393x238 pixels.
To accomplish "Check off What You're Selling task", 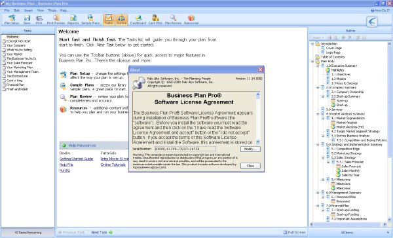I will click(4, 50).
